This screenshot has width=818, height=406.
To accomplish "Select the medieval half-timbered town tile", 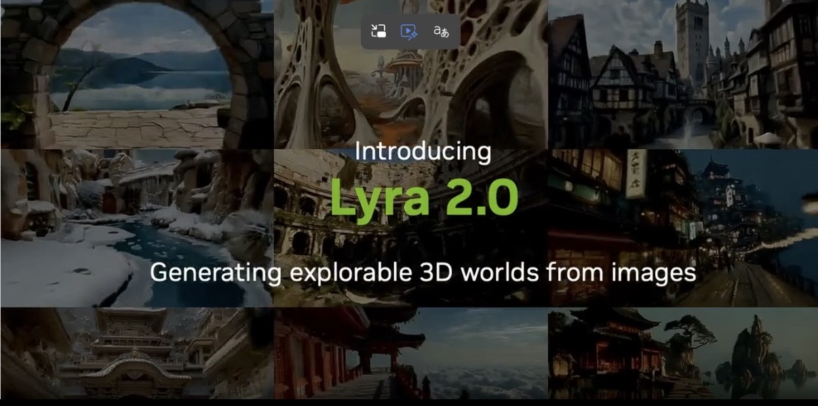I will 682,75.
